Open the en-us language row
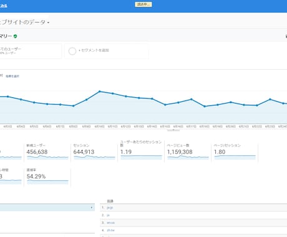 tap(110, 223)
